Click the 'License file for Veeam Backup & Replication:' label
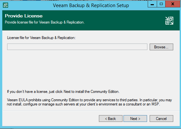The image size is (181, 129). [x=41, y=38]
